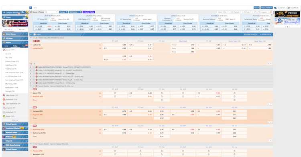Click the Tennis sidebar icon
Screen dimensions: 301x157
point(4,116)
